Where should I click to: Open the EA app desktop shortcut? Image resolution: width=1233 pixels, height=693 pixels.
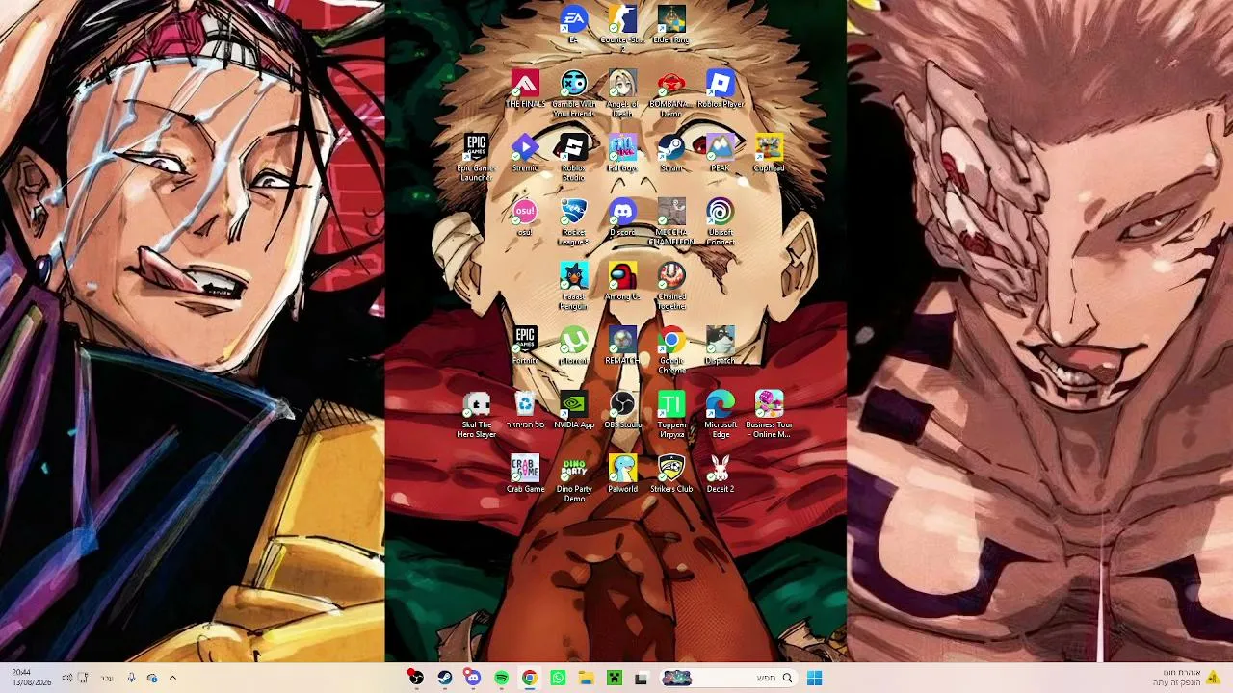pos(573,25)
